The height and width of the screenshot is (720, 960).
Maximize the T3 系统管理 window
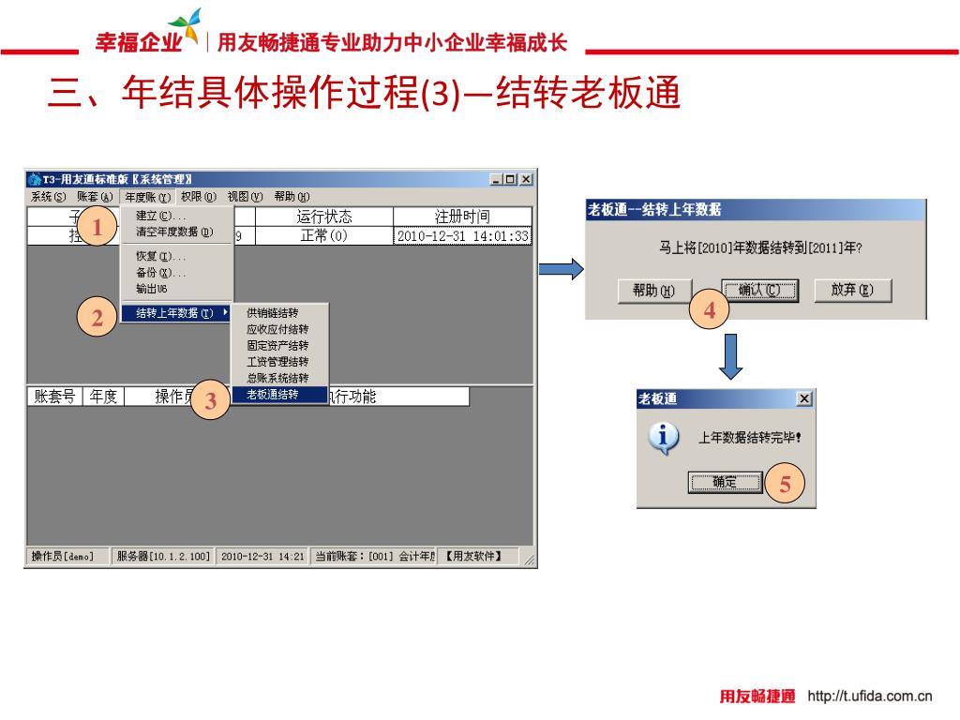click(510, 179)
